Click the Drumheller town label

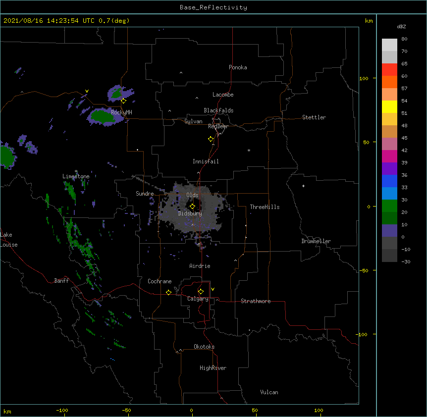(316, 241)
